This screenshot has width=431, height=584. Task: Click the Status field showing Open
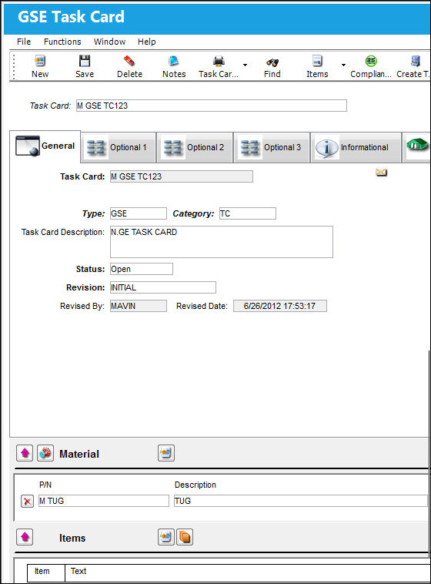142,269
